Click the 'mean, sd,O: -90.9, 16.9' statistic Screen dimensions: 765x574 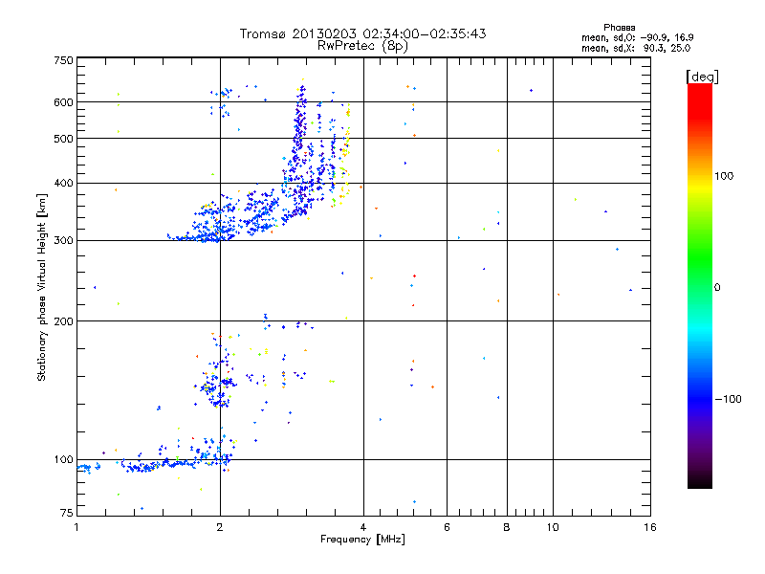pos(637,37)
